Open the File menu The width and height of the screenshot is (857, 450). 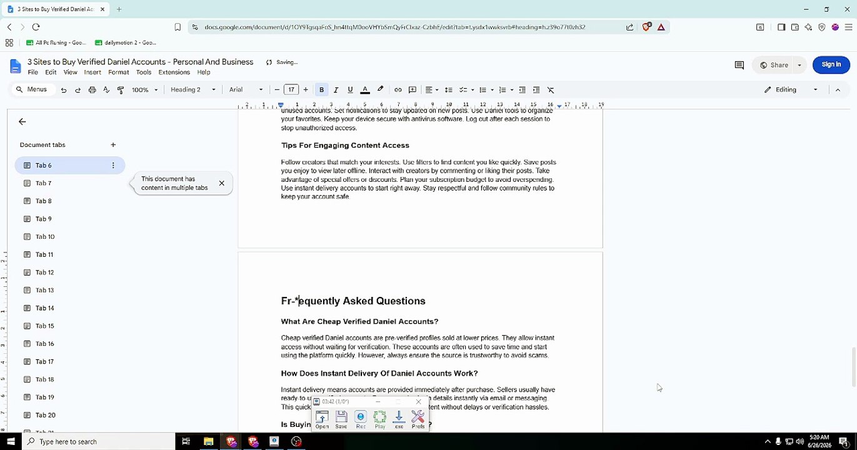pyautogui.click(x=33, y=72)
